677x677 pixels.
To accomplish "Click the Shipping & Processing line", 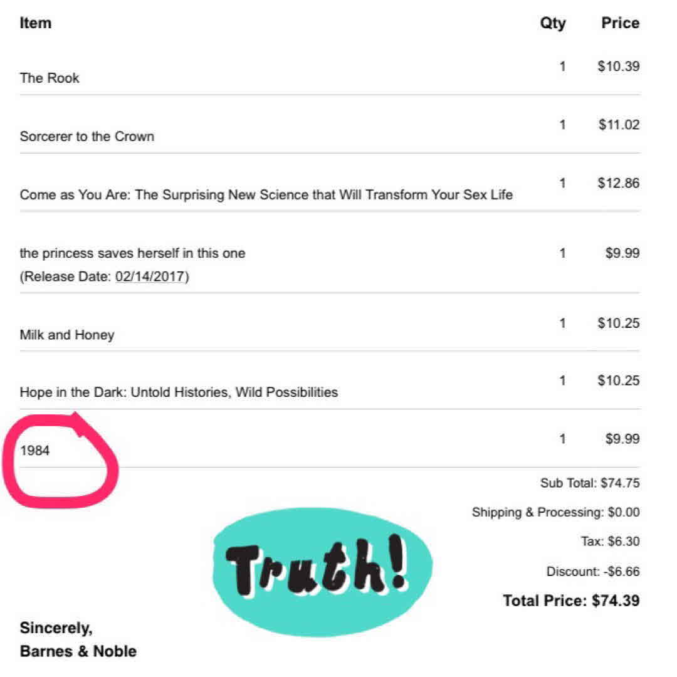I will 555,512.
